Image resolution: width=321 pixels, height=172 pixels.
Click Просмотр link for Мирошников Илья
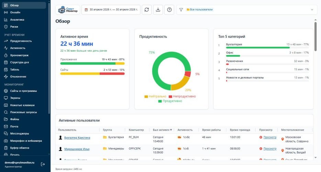tap(270, 149)
